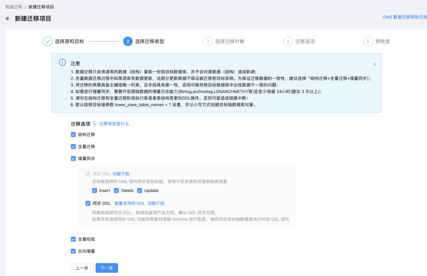427x276 pixels.
Task: Click step 5 circle 预检查
Action: pos(368,41)
